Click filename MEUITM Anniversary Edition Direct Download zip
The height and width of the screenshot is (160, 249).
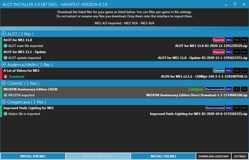tap(197, 95)
